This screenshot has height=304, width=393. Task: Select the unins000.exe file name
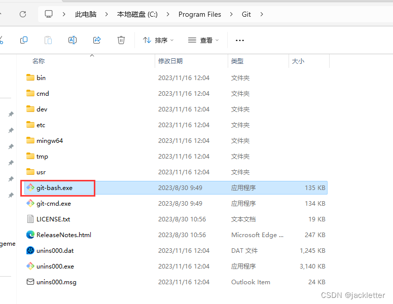[55, 266]
